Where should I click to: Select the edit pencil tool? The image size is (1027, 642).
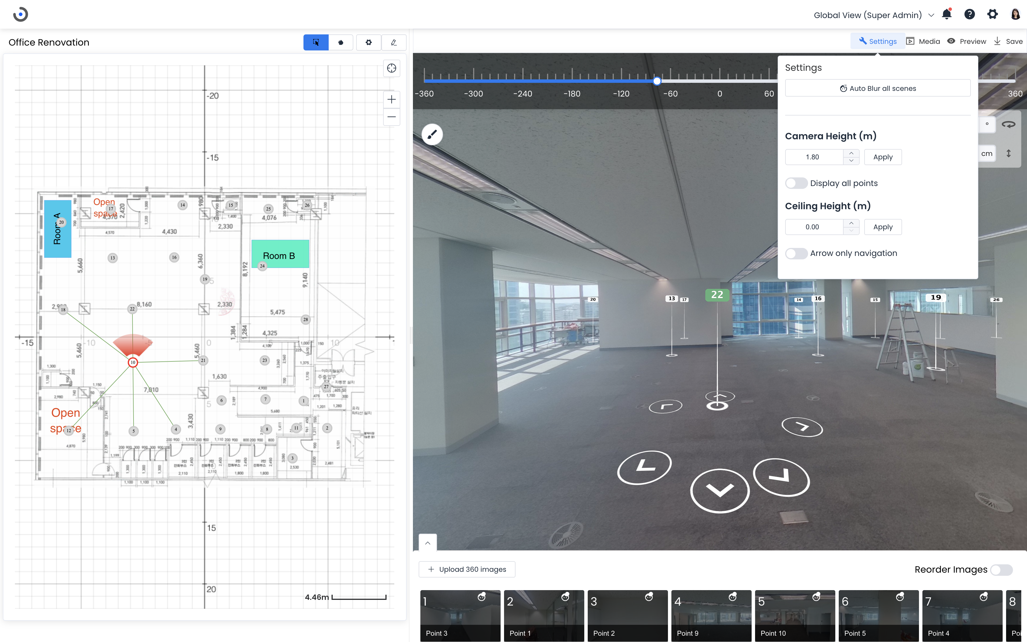tap(393, 42)
